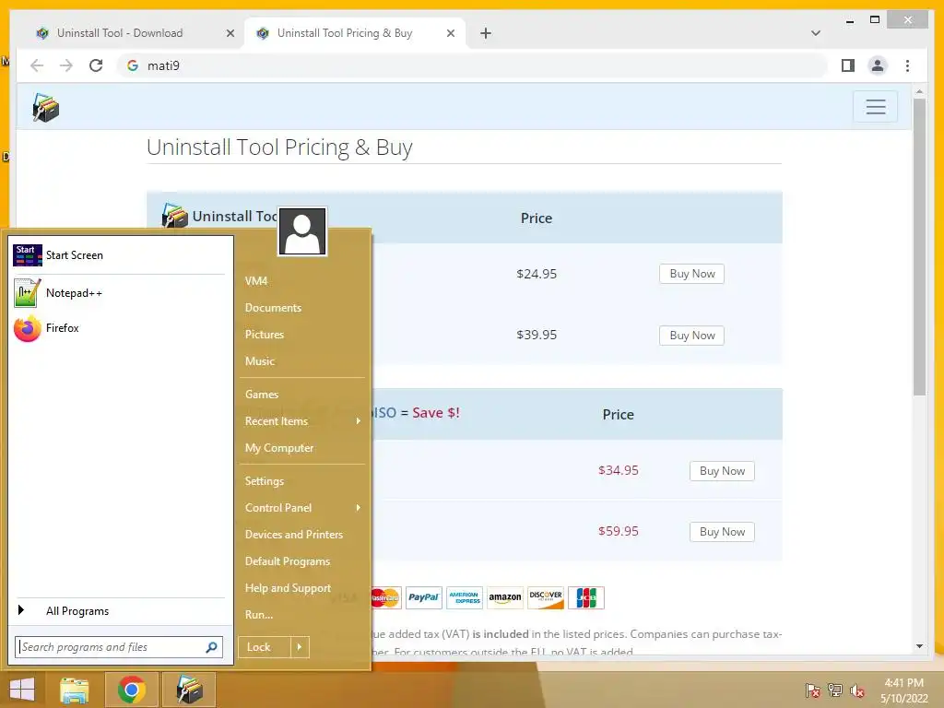
Task: Open Chrome three-dot menu
Action: point(907,65)
